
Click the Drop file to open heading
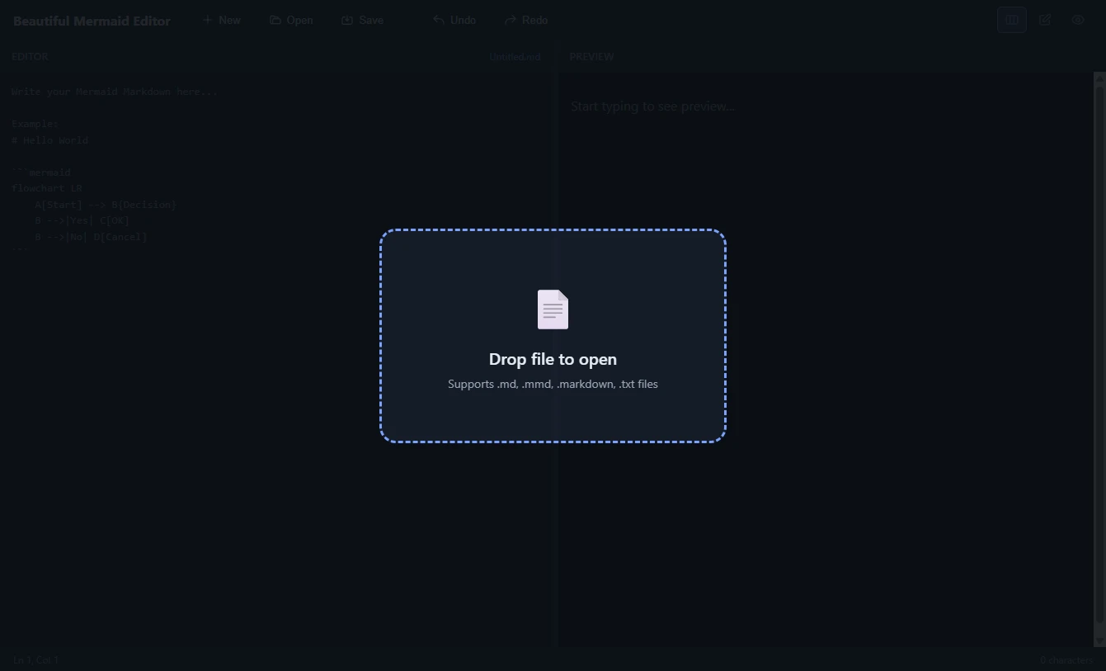tap(553, 359)
